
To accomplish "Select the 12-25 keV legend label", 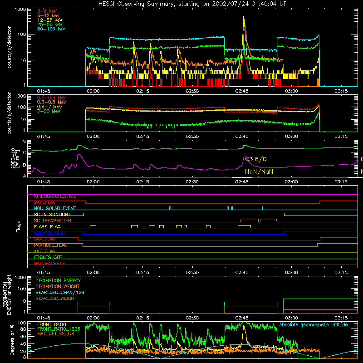I will click(x=50, y=20).
